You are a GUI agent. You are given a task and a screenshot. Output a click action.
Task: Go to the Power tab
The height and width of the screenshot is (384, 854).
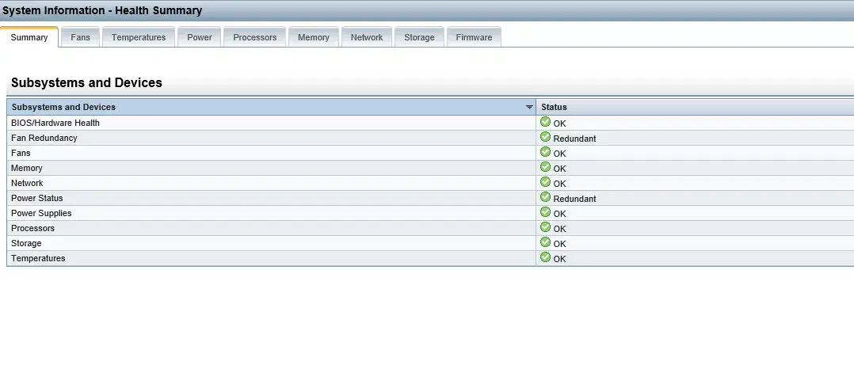click(x=199, y=37)
